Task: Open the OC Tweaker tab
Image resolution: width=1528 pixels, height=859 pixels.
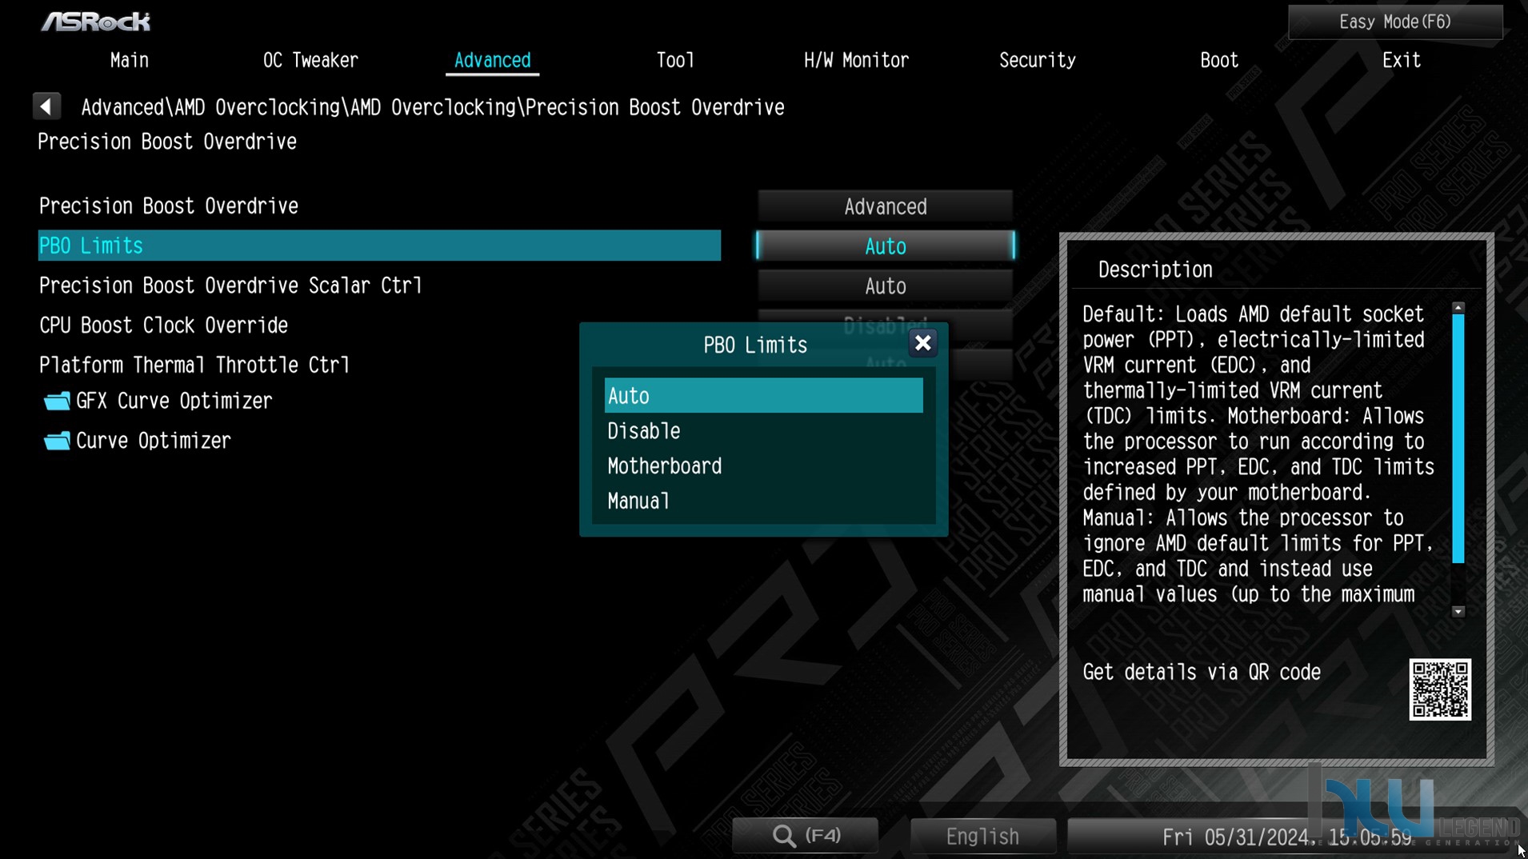Action: pyautogui.click(x=310, y=61)
